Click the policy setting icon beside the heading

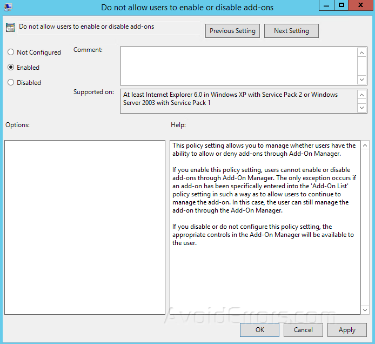click(10, 28)
